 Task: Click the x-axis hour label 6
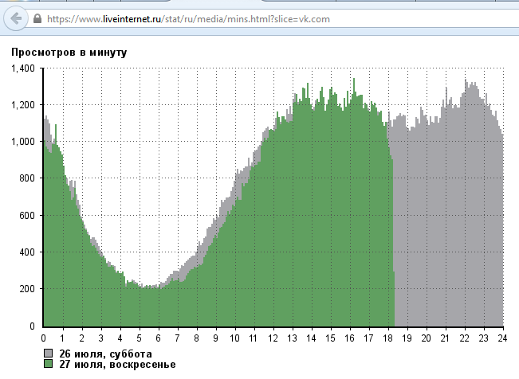pos(158,338)
